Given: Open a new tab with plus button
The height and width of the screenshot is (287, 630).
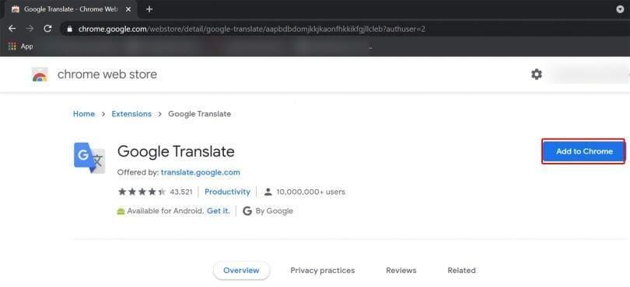Looking at the screenshot, I should (149, 9).
